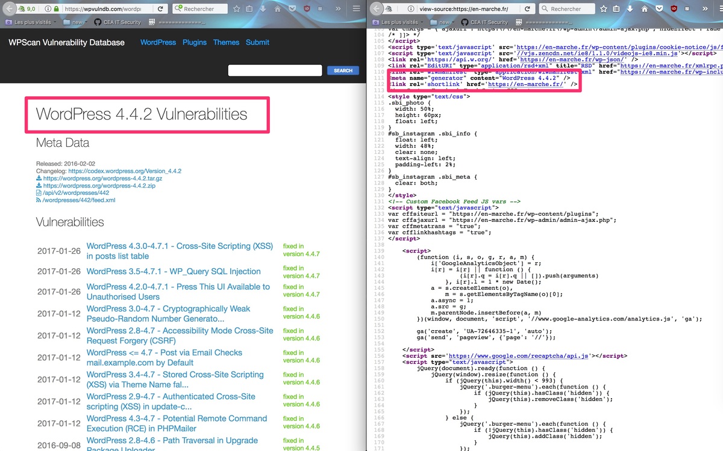Open Post via Email Checks mail.example.com link
Screen dimensions: 723x451
tap(164, 358)
